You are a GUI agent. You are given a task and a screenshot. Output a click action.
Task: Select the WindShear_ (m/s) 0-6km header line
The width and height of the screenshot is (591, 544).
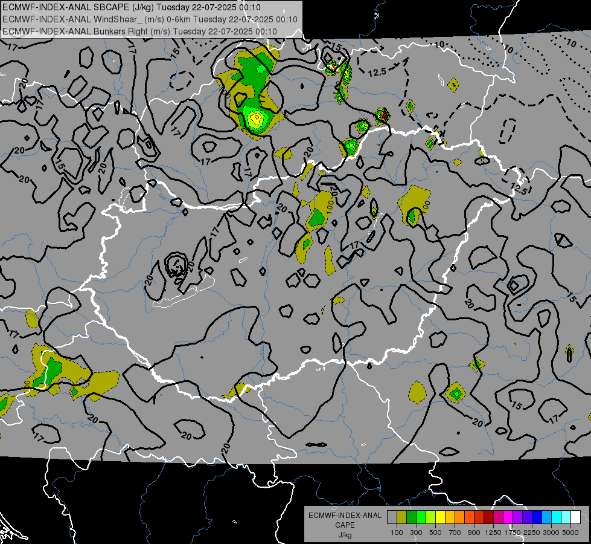(150, 19)
